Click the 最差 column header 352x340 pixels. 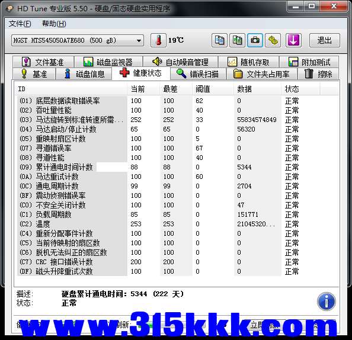pyautogui.click(x=176, y=89)
